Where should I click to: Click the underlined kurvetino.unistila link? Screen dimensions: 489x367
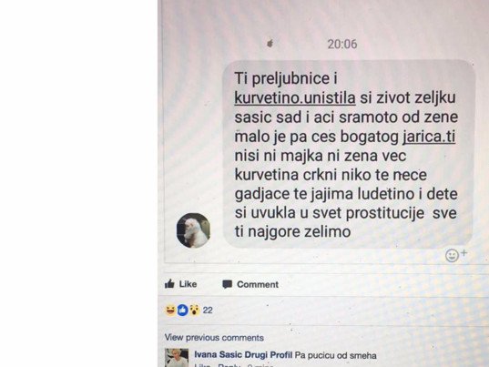295,98
